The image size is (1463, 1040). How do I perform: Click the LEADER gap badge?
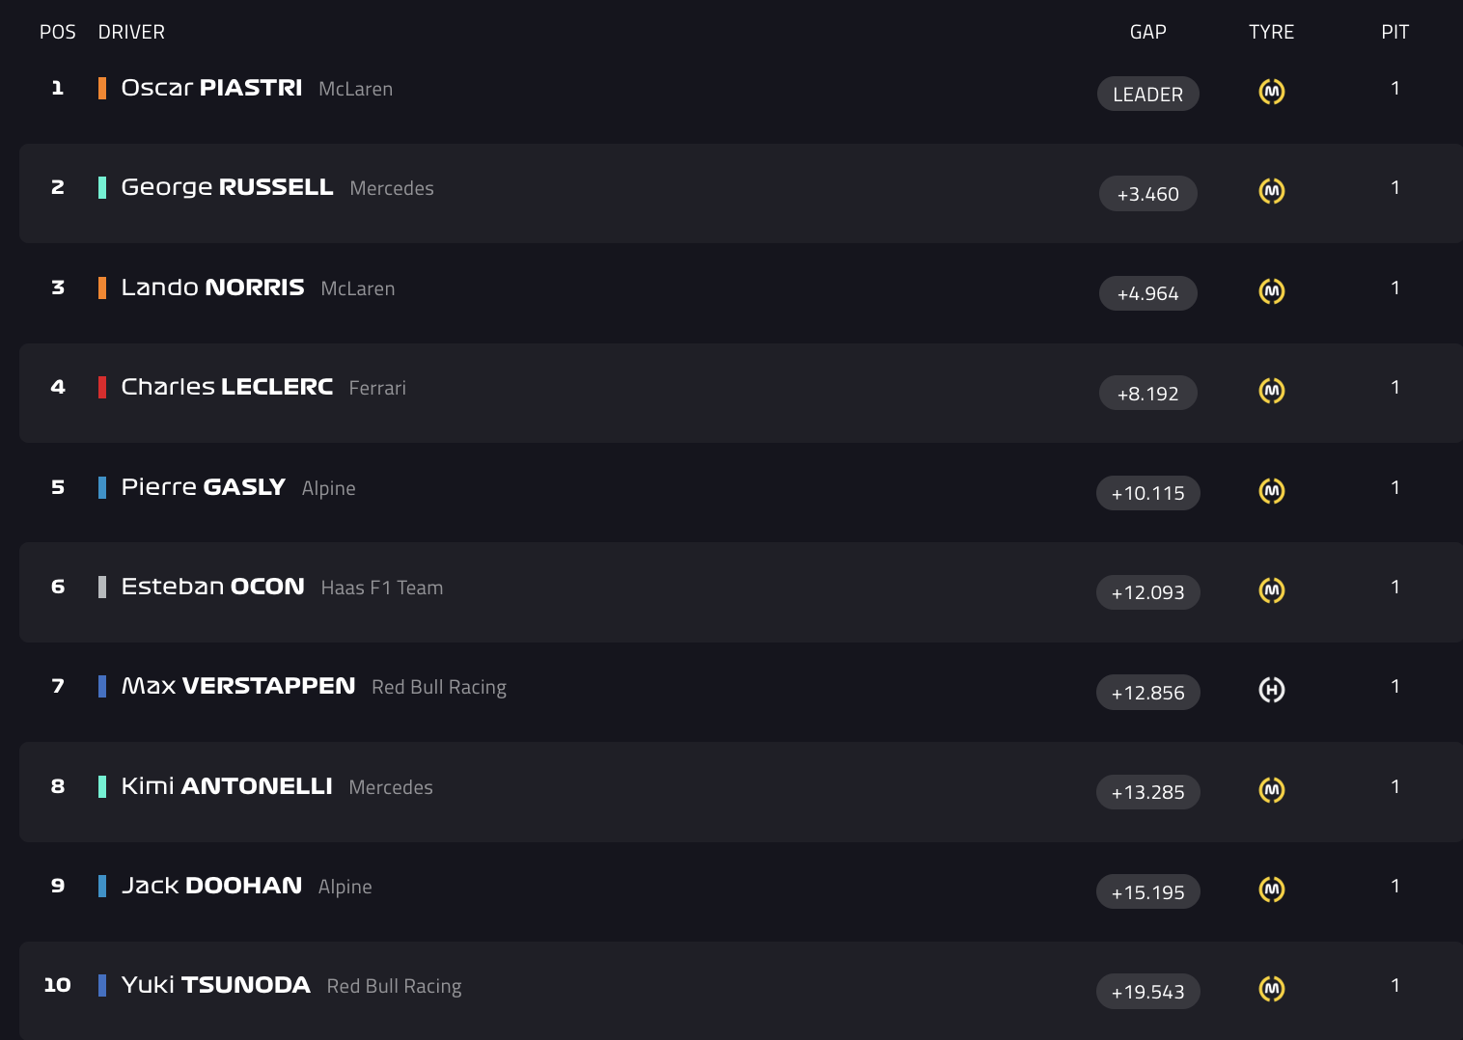coord(1148,94)
